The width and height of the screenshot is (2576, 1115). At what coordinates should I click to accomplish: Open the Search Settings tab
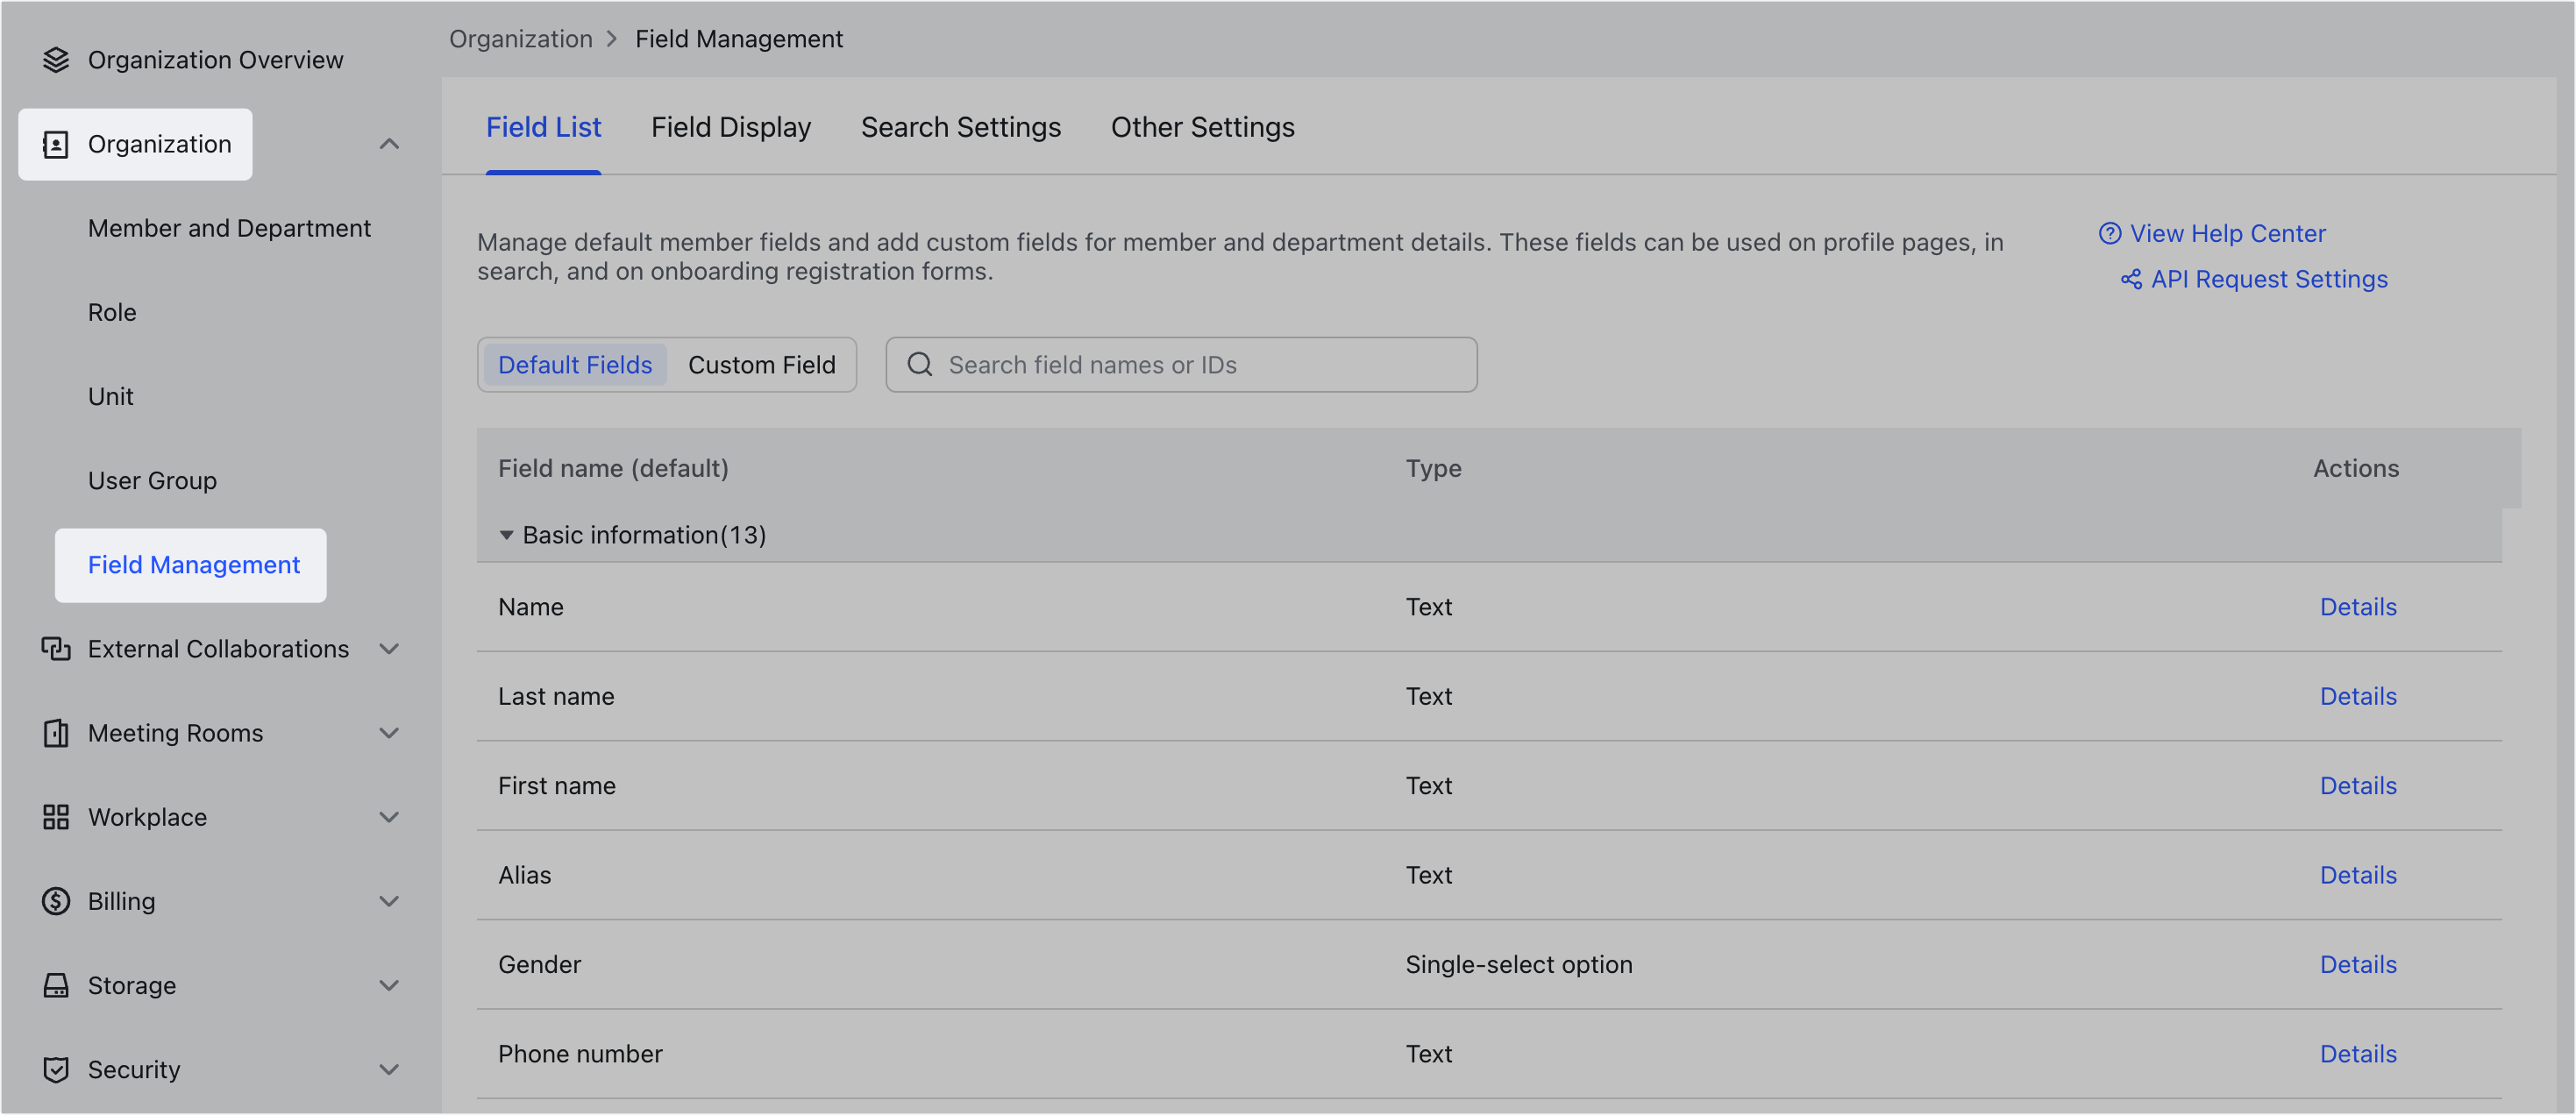961,127
